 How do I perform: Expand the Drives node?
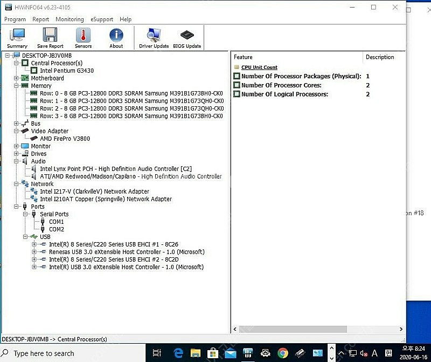(x=16, y=154)
